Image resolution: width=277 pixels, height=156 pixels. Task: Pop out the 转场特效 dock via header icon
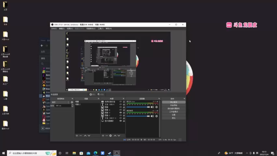click(72, 99)
